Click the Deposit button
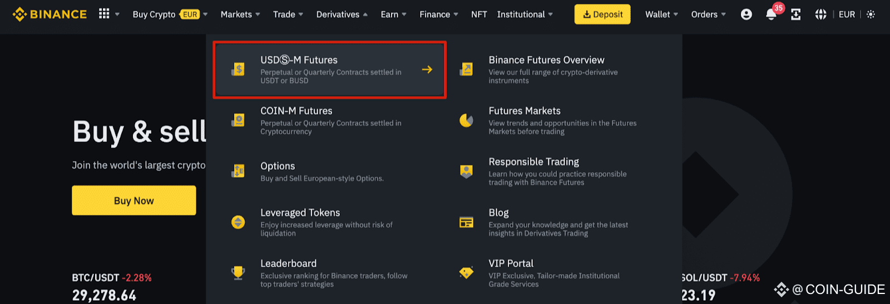 point(602,14)
